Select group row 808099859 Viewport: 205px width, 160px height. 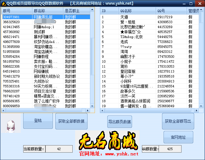pyautogui.click(x=46, y=106)
